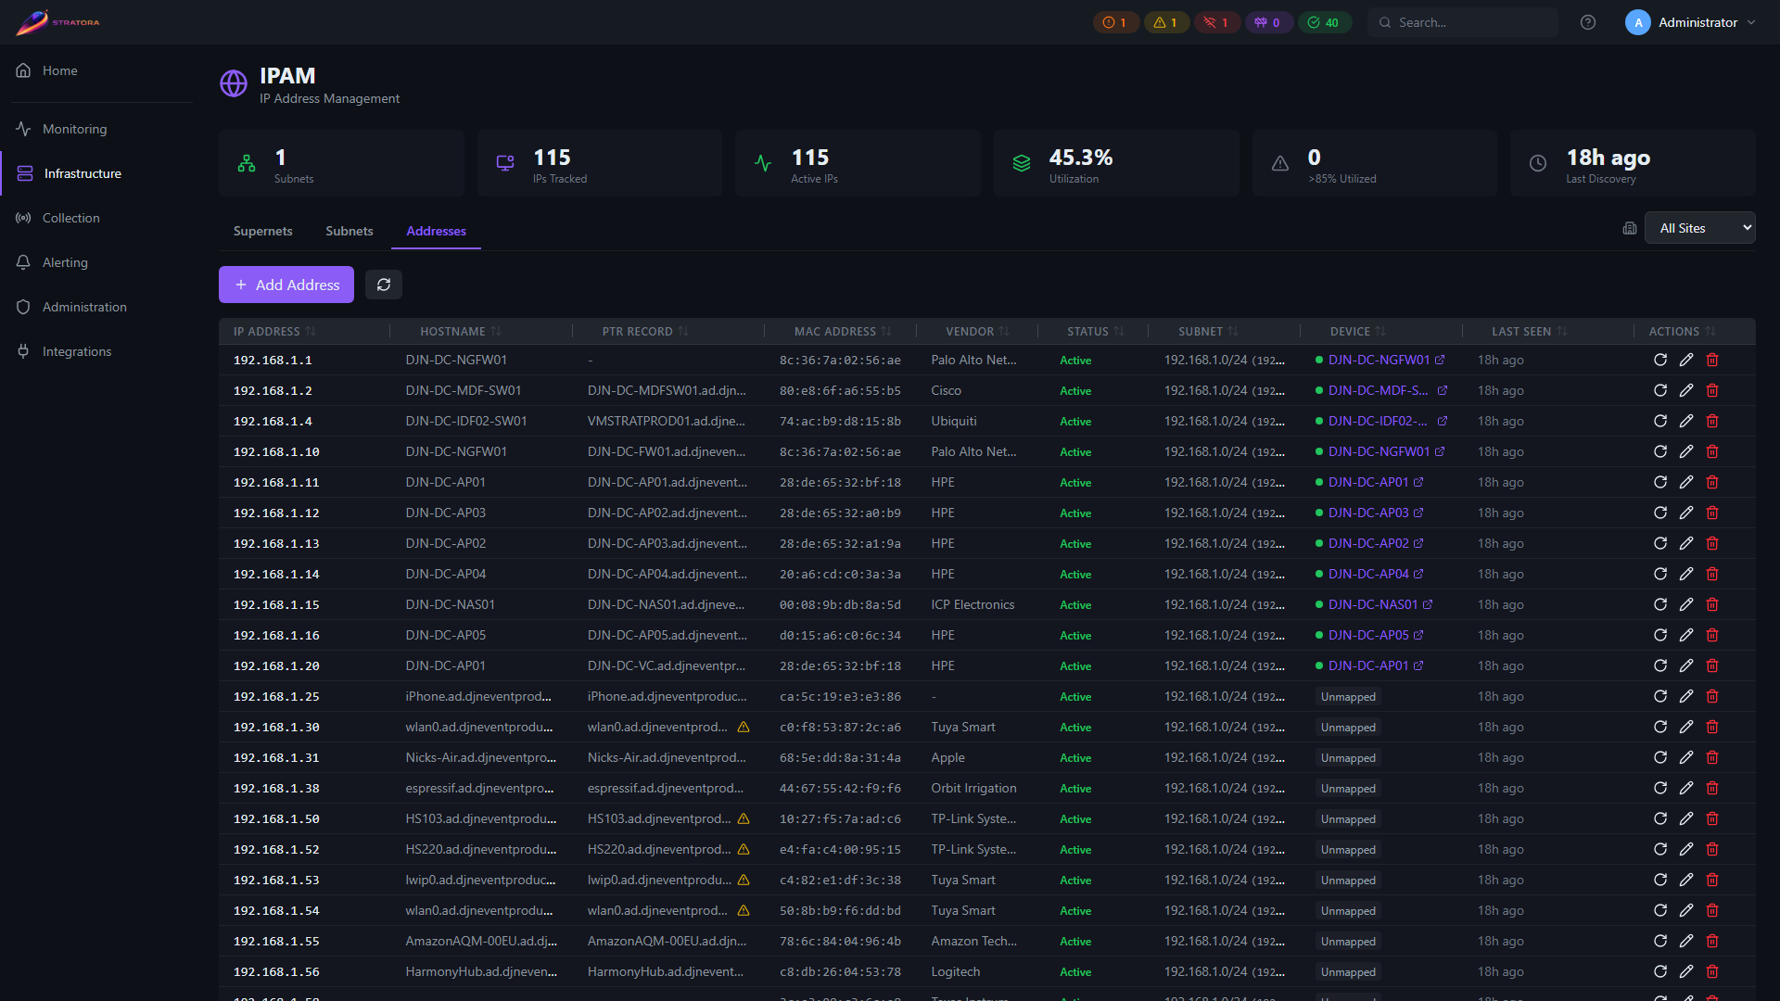Open the All Sites dropdown
The width and height of the screenshot is (1780, 1001).
coord(1700,228)
